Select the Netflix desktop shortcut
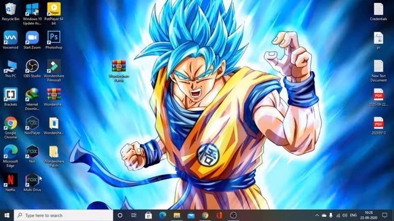Image resolution: width=394 pixels, height=221 pixels. click(10, 182)
